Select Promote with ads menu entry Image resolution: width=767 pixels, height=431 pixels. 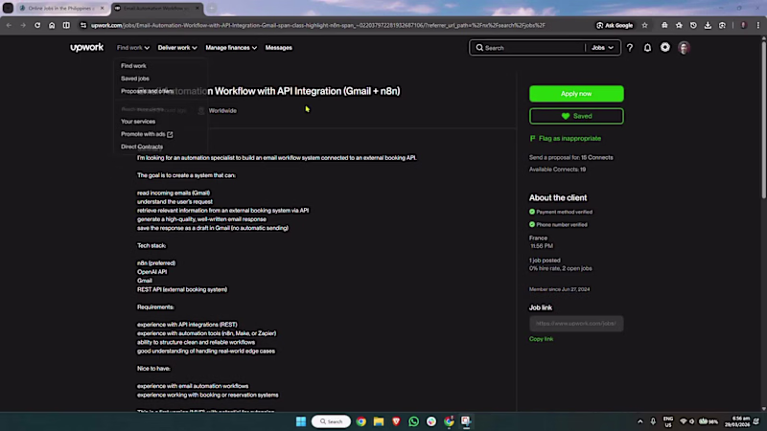147,134
